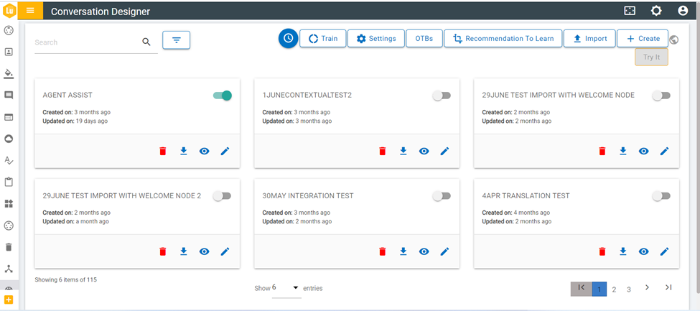The image size is (700, 311).
Task: View 30MAY INTEGRATION TEST with eye icon
Action: click(424, 251)
